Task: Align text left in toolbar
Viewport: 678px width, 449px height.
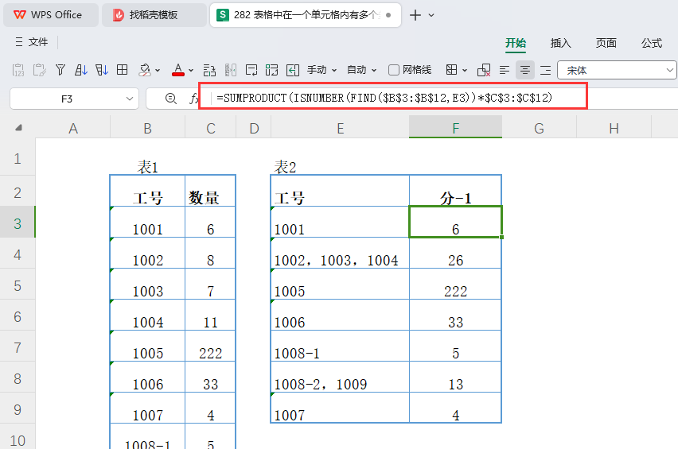Action: pos(505,70)
